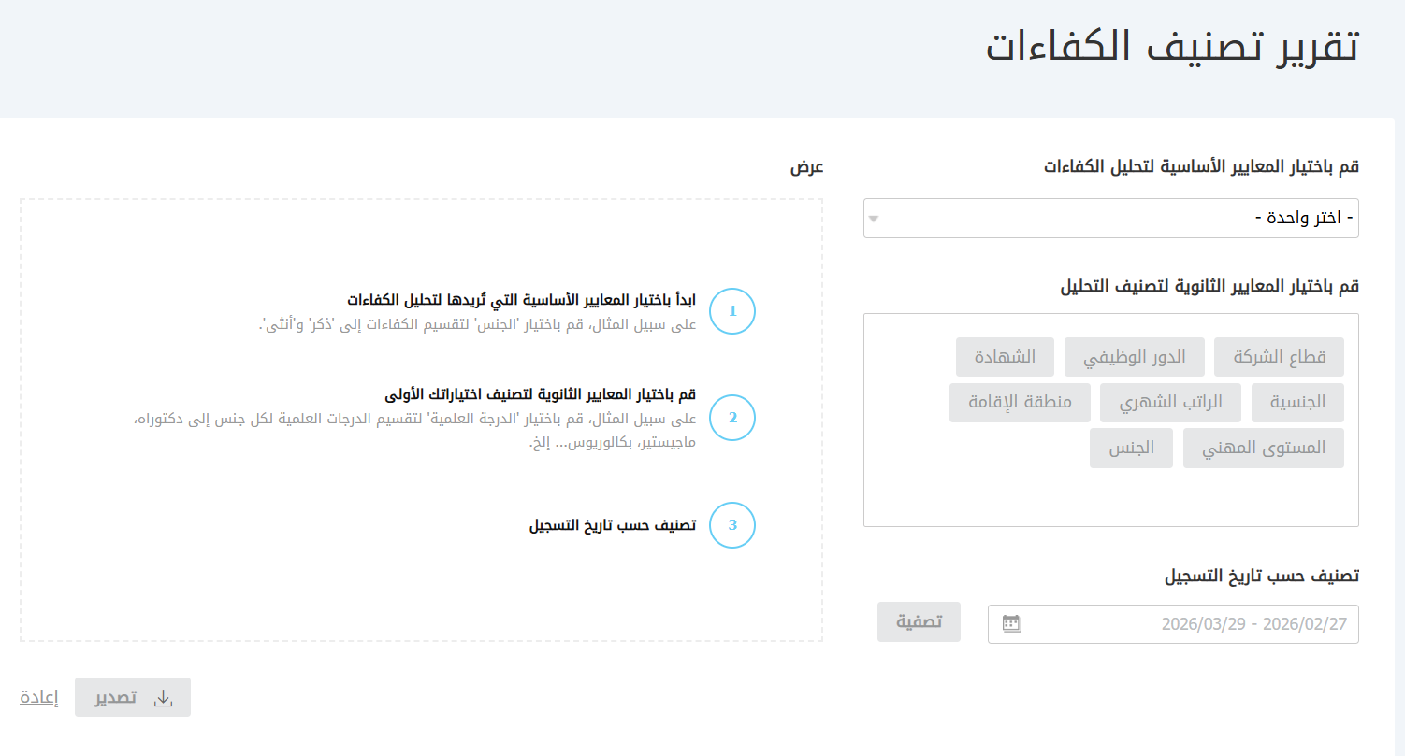Image resolution: width=1405 pixels, height=756 pixels.
Task: Click the step 2 circle icon
Action: click(x=732, y=418)
